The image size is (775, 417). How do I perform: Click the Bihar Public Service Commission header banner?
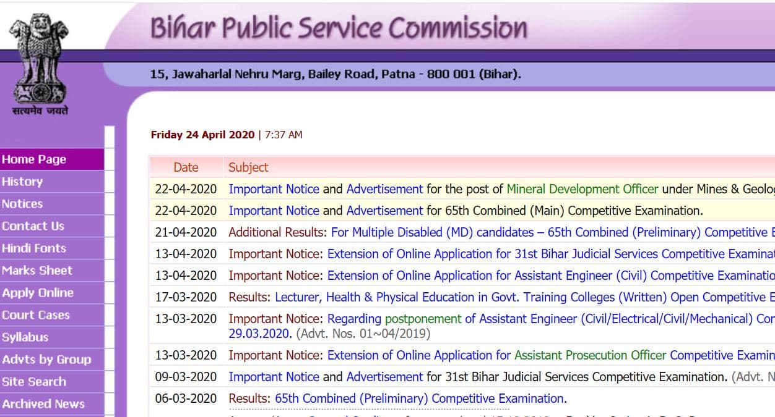[337, 28]
